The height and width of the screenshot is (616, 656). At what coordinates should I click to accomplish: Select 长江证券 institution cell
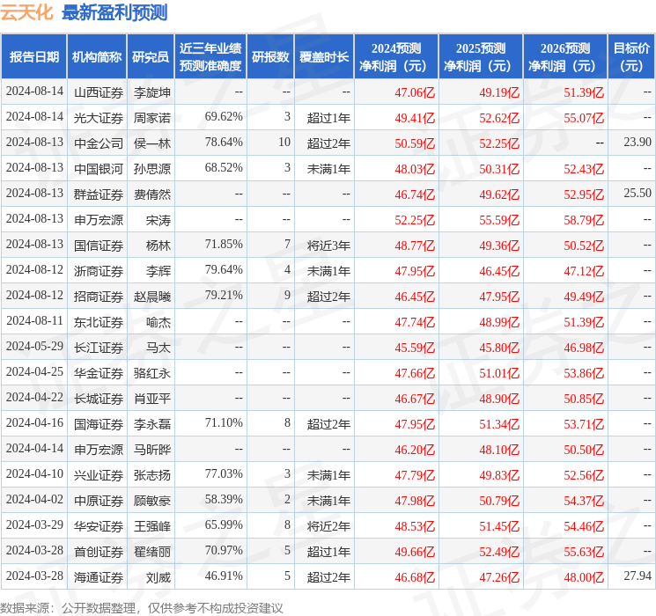pyautogui.click(x=99, y=348)
